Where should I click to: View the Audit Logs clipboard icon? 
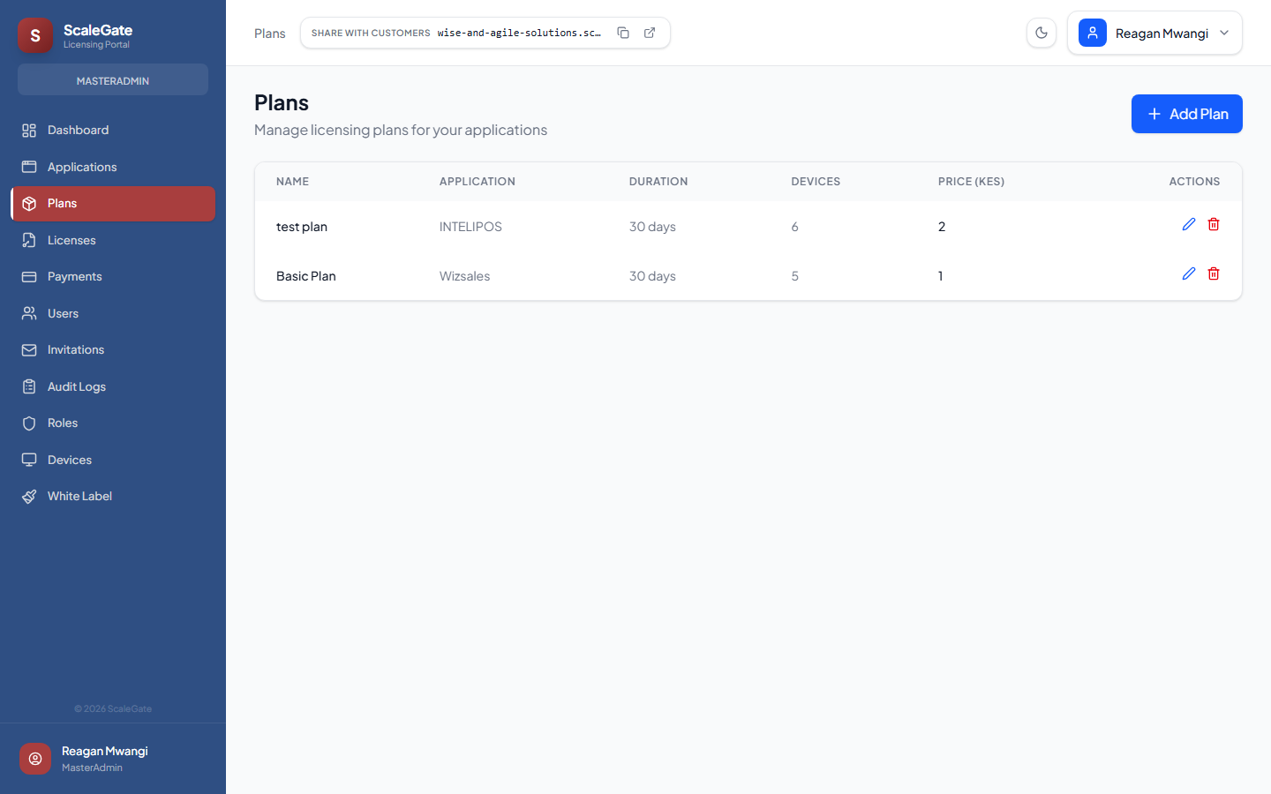tap(29, 386)
